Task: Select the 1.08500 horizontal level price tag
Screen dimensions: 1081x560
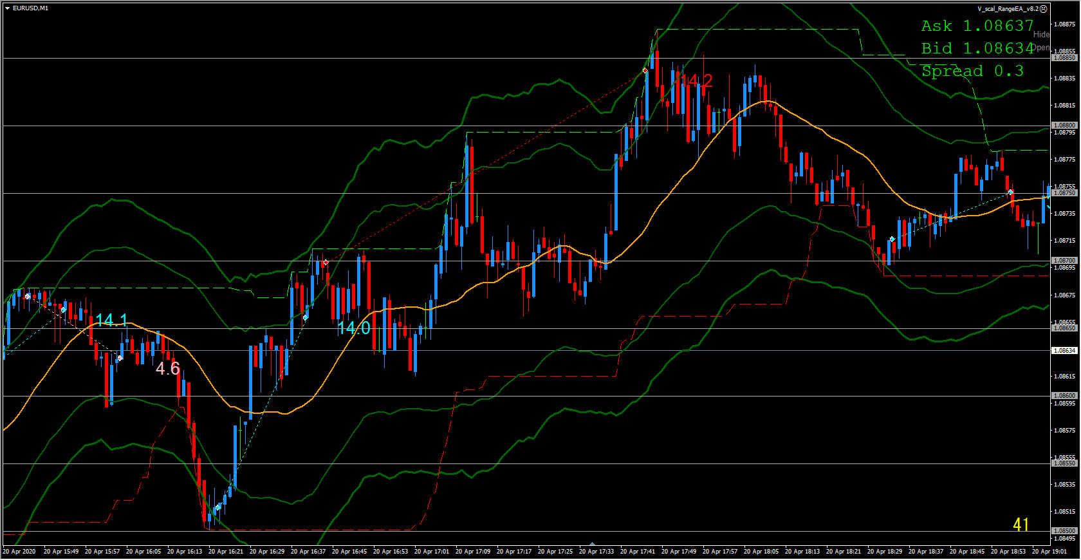Action: [1064, 531]
